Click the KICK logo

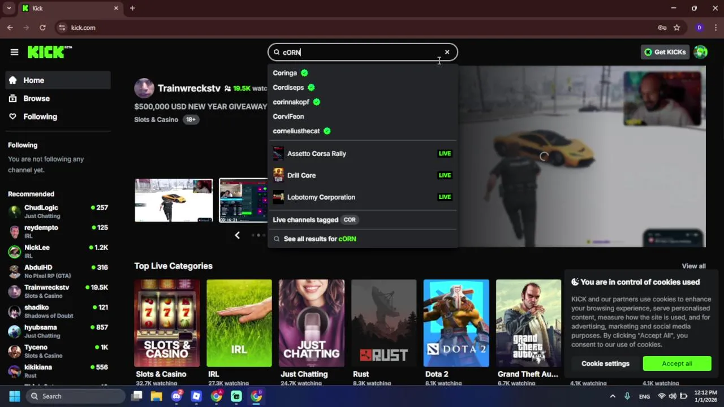50,52
